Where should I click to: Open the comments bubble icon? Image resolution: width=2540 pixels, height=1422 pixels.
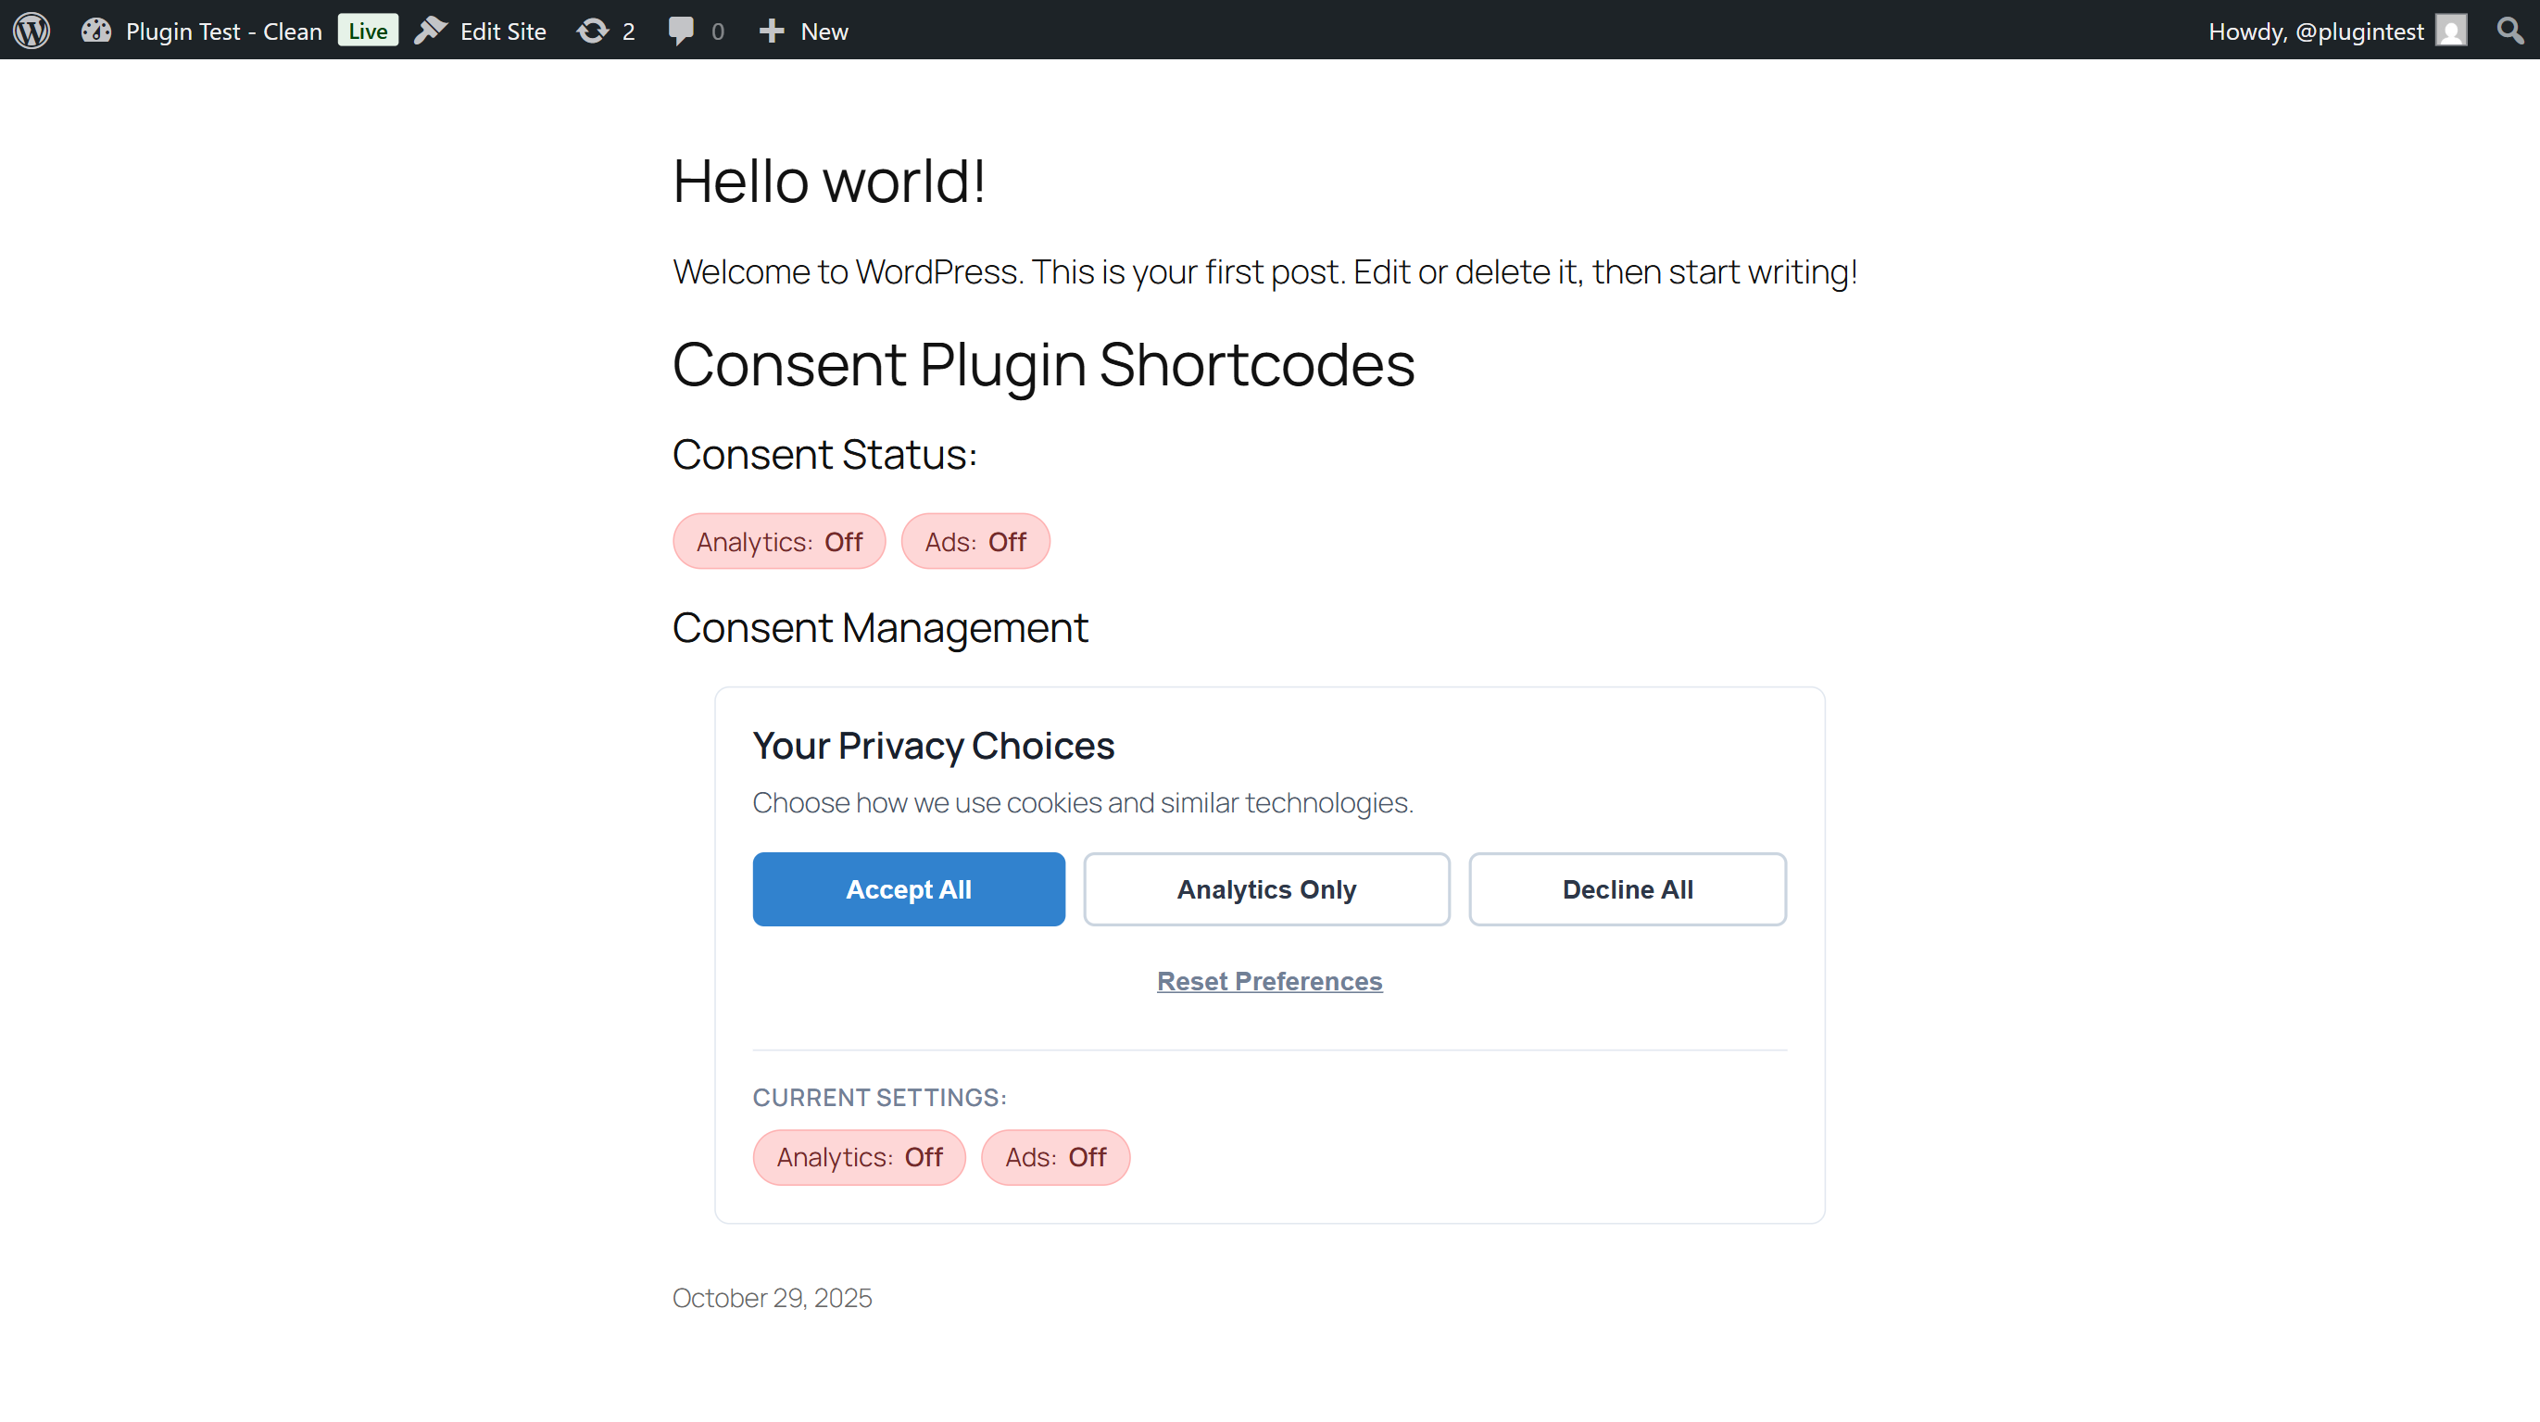point(680,31)
